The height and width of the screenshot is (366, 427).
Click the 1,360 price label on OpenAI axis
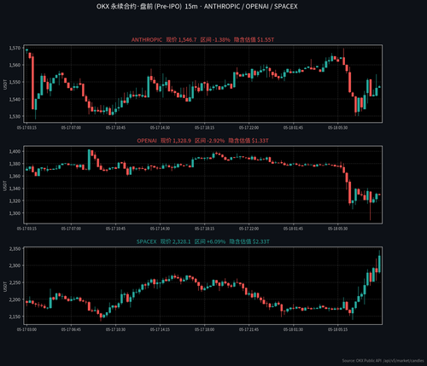pos(15,177)
